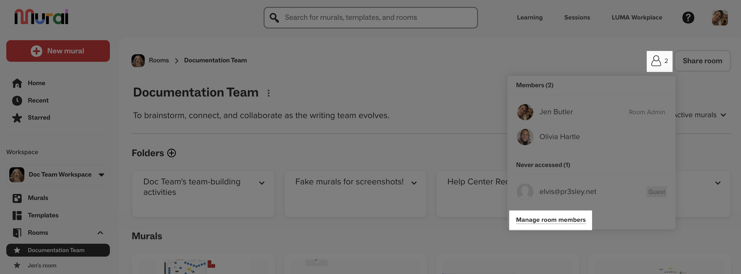Image resolution: width=741 pixels, height=274 pixels.
Task: Click the Templates sidebar icon
Action: coord(17,215)
